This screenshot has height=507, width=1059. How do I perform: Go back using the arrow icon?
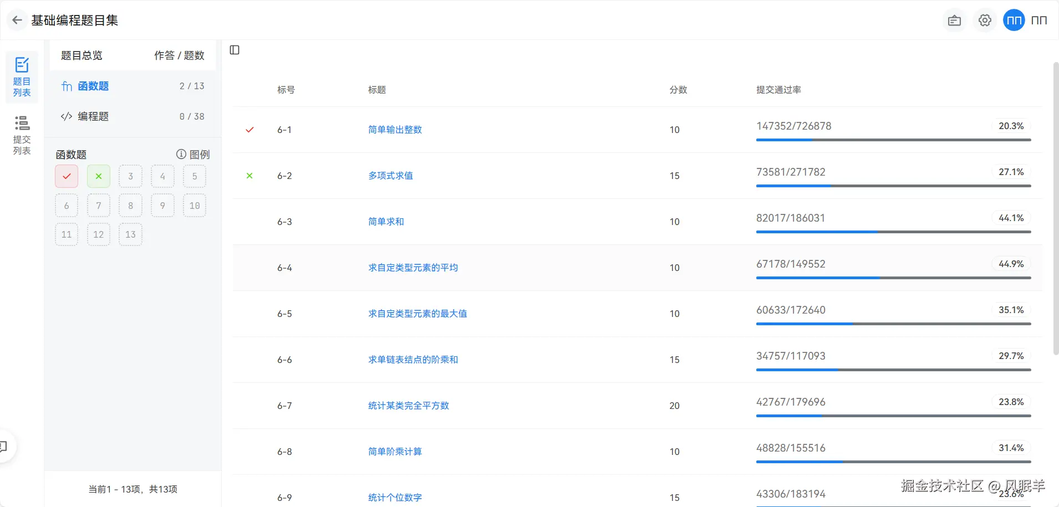pos(17,21)
